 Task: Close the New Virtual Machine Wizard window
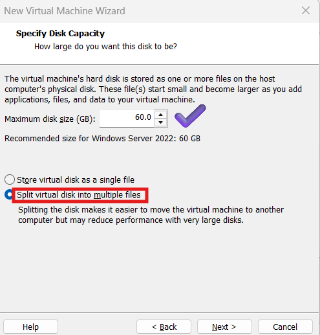click(306, 10)
